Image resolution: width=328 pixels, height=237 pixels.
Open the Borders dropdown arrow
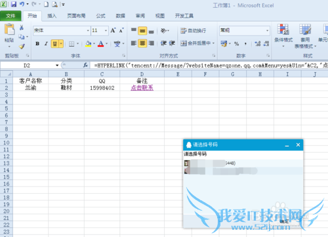coord(77,44)
